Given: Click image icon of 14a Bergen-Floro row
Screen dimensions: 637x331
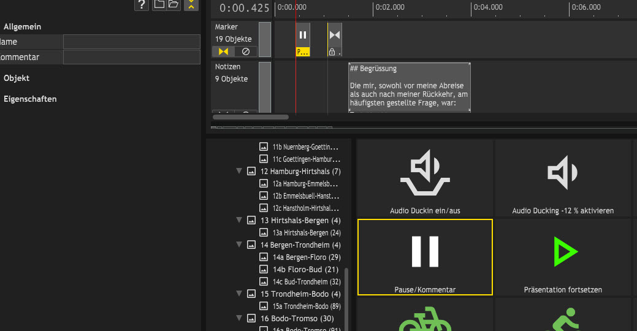Looking at the screenshot, I should pos(264,257).
